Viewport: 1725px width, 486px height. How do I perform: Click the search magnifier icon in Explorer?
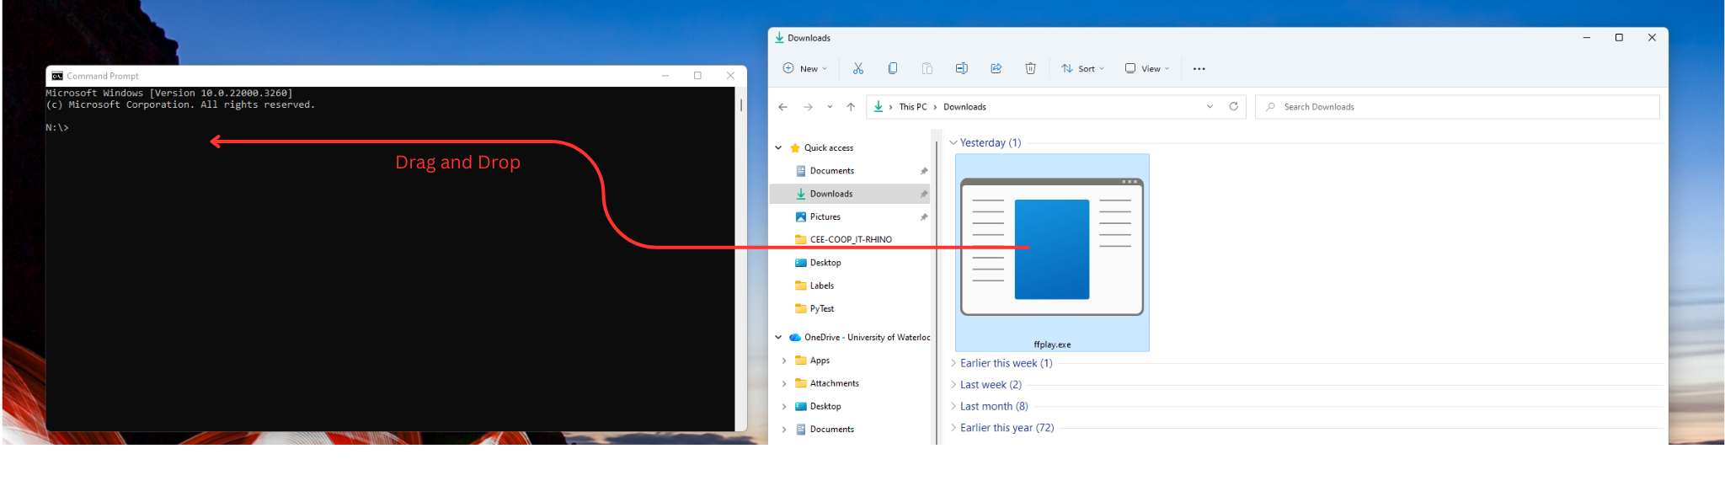coord(1270,107)
